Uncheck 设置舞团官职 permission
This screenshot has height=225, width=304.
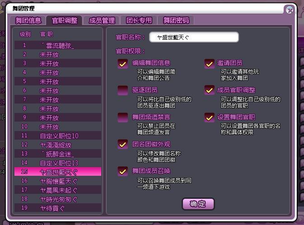tap(210, 117)
